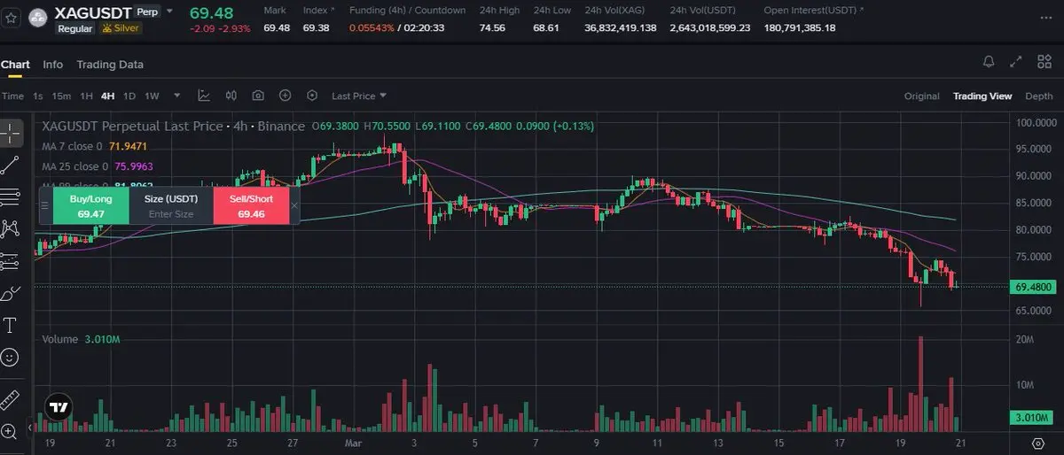1064x455 pixels.
Task: Open the XAGUSDT symbol dropdown arrow
Action: click(x=170, y=12)
